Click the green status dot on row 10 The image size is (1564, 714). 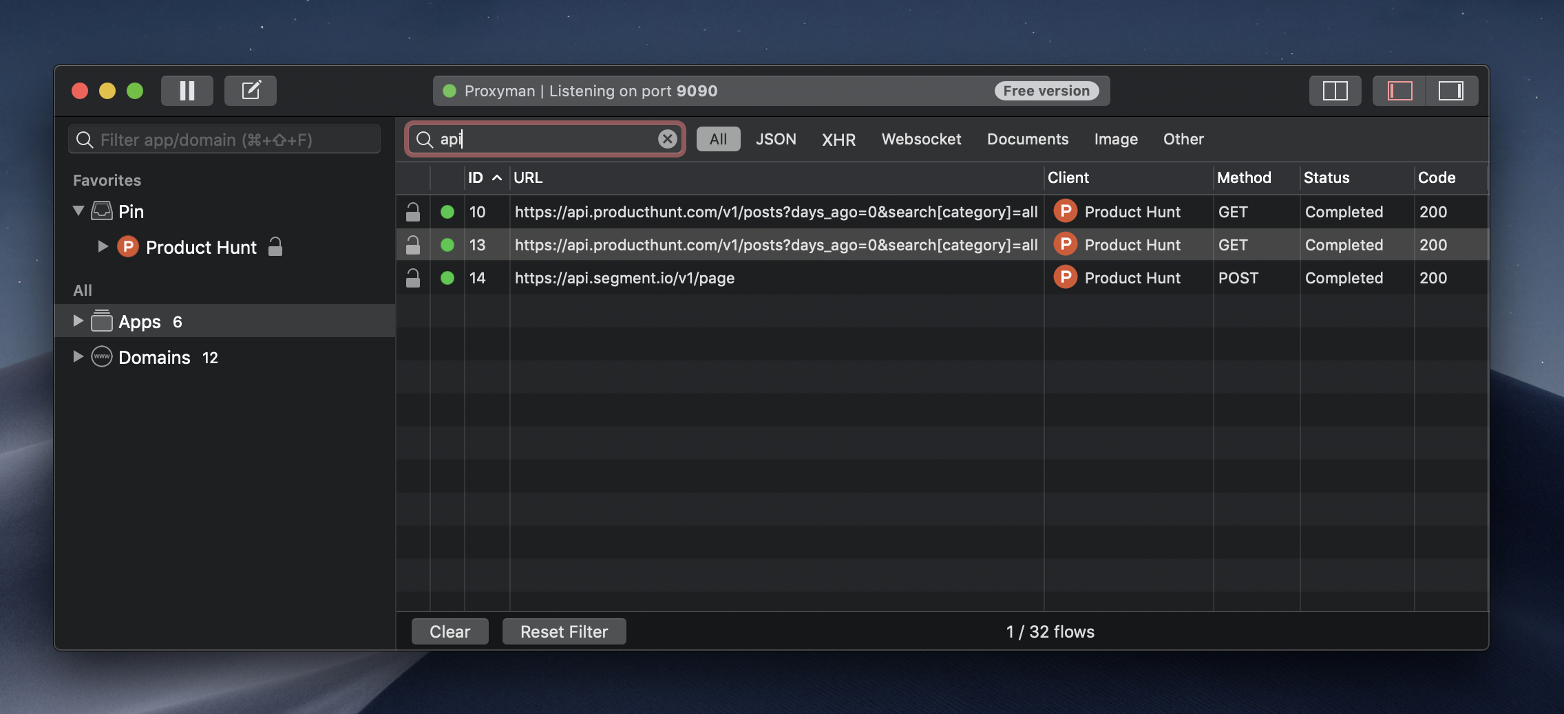[x=447, y=212]
